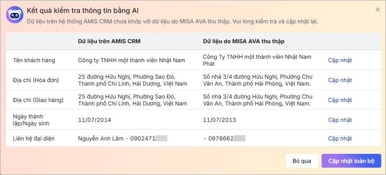Click the Kết quả kiểm tra thông tin title
386x175 pixels.
pyautogui.click(x=83, y=10)
